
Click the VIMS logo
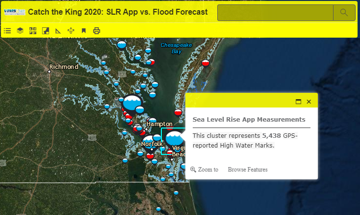coord(15,12)
